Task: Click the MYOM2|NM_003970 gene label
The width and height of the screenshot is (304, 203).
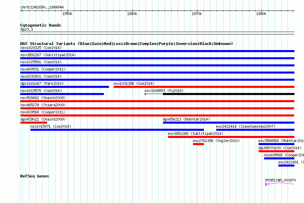Action: pyautogui.click(x=280, y=180)
